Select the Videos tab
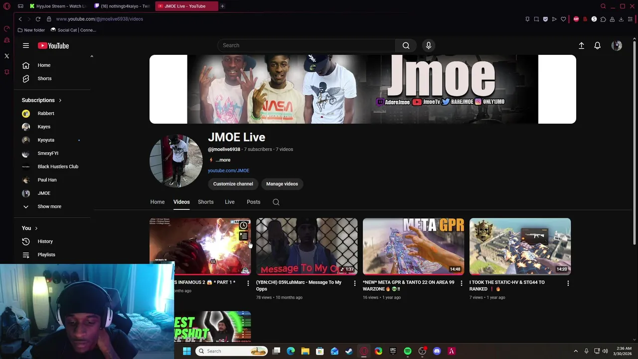This screenshot has height=359, width=638. pos(181,202)
